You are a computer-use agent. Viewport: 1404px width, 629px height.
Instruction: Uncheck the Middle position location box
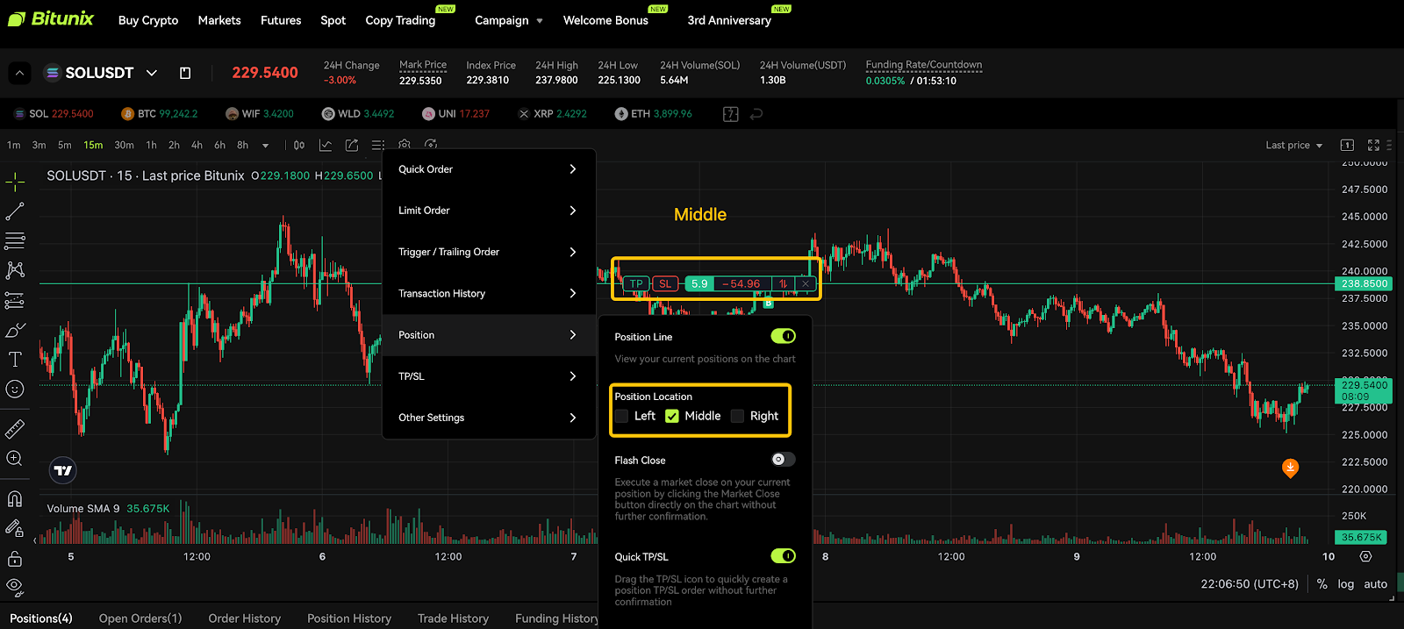[672, 416]
